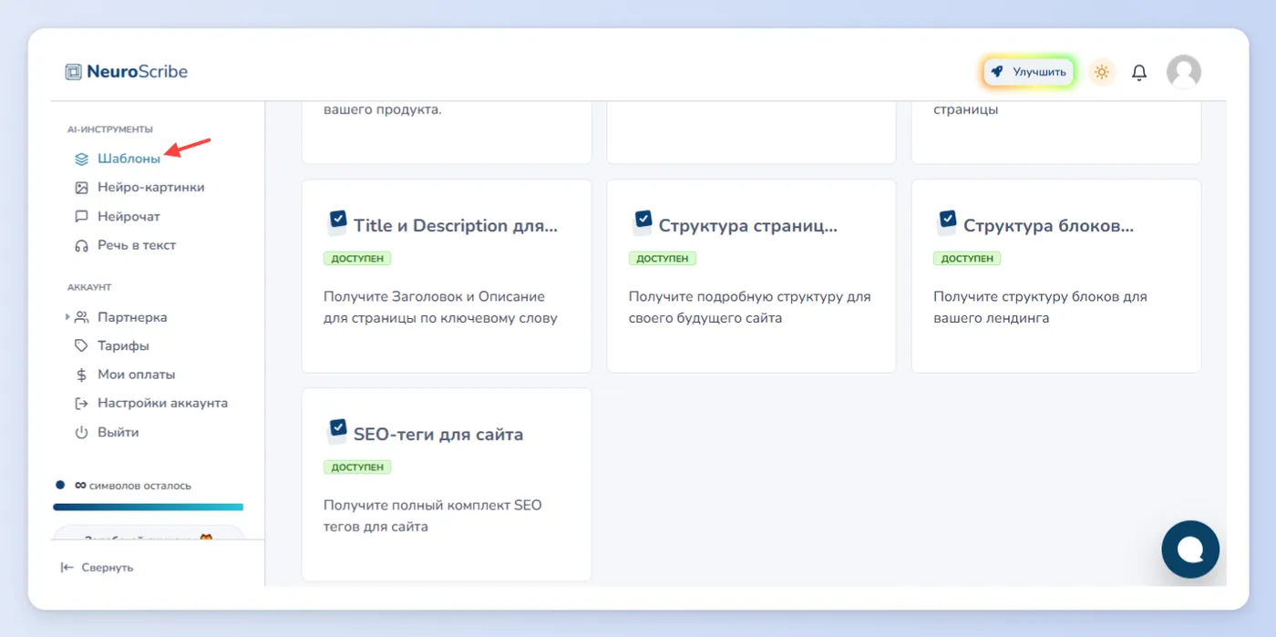Open Настройки аккаунта

162,403
